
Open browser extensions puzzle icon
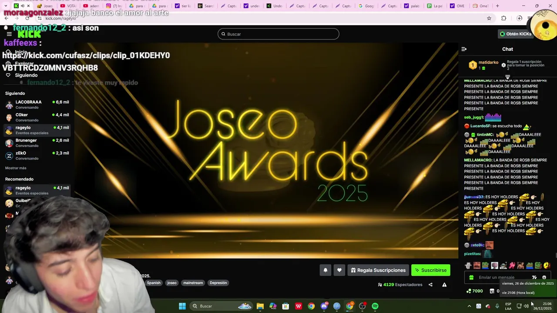(x=504, y=18)
